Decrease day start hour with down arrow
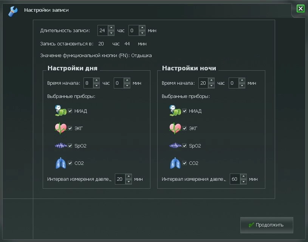Image resolution: width=308 pixels, height=242 pixels. [96, 86]
